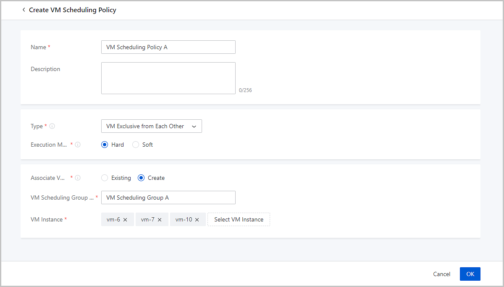Remove vm-10 using its X icon
504x287 pixels.
(x=197, y=220)
